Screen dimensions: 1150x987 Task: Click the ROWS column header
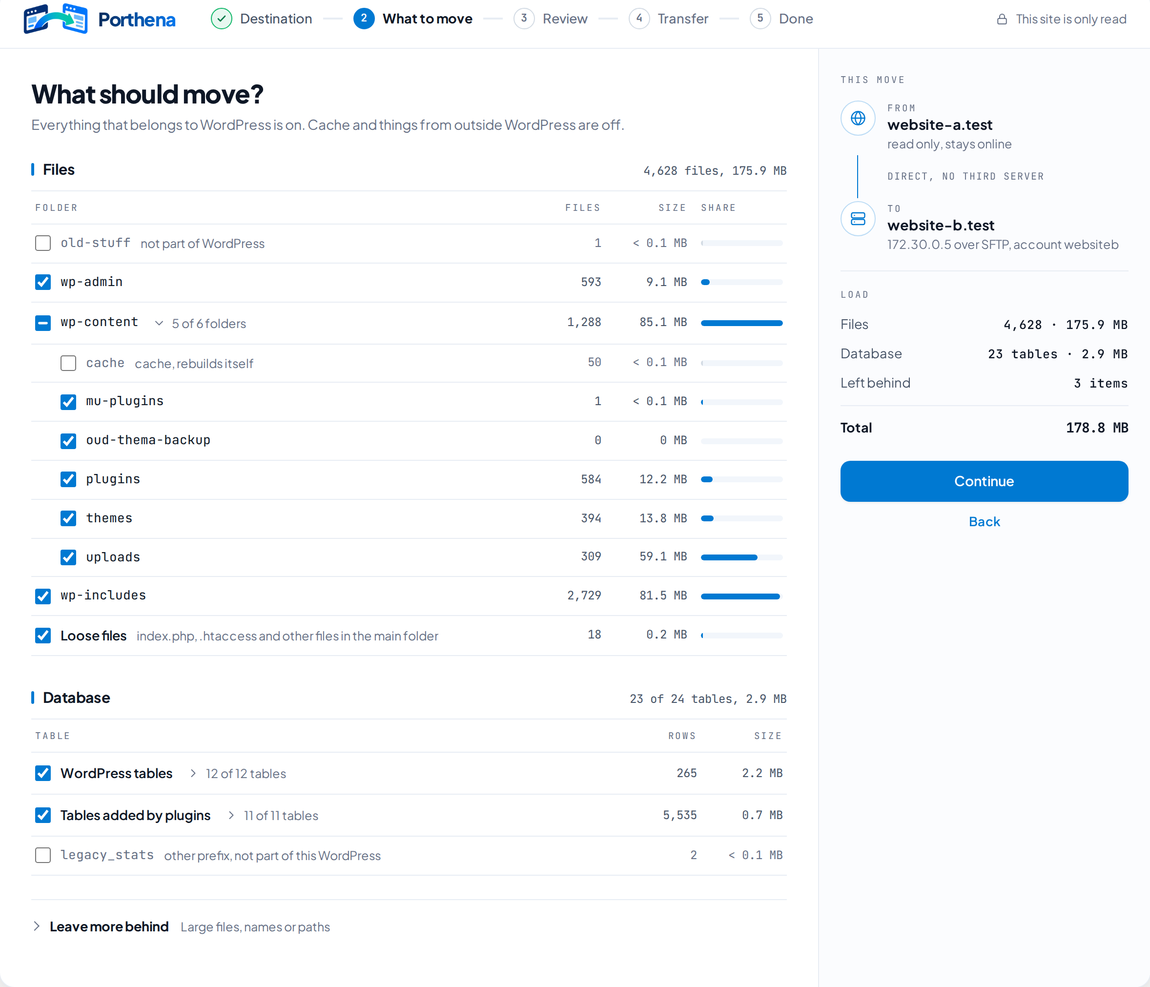[681, 736]
